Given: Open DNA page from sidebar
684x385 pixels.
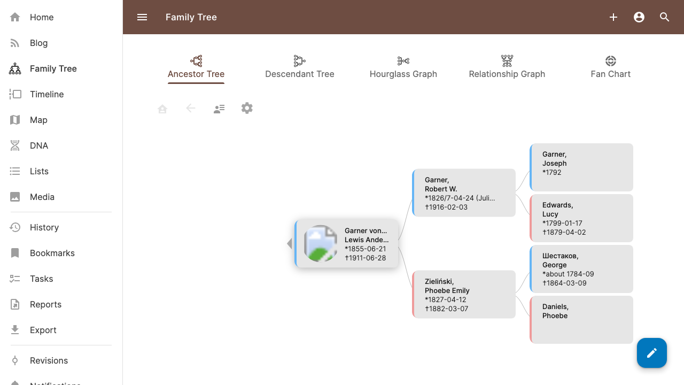Looking at the screenshot, I should coord(61,145).
